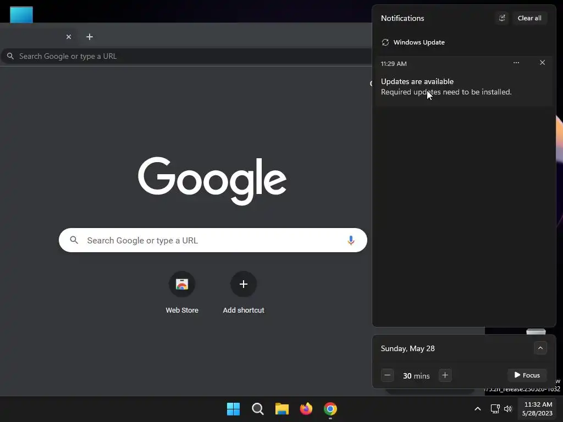Viewport: 563px width, 422px height.
Task: Dismiss the Updates are available notification
Action: (542, 63)
